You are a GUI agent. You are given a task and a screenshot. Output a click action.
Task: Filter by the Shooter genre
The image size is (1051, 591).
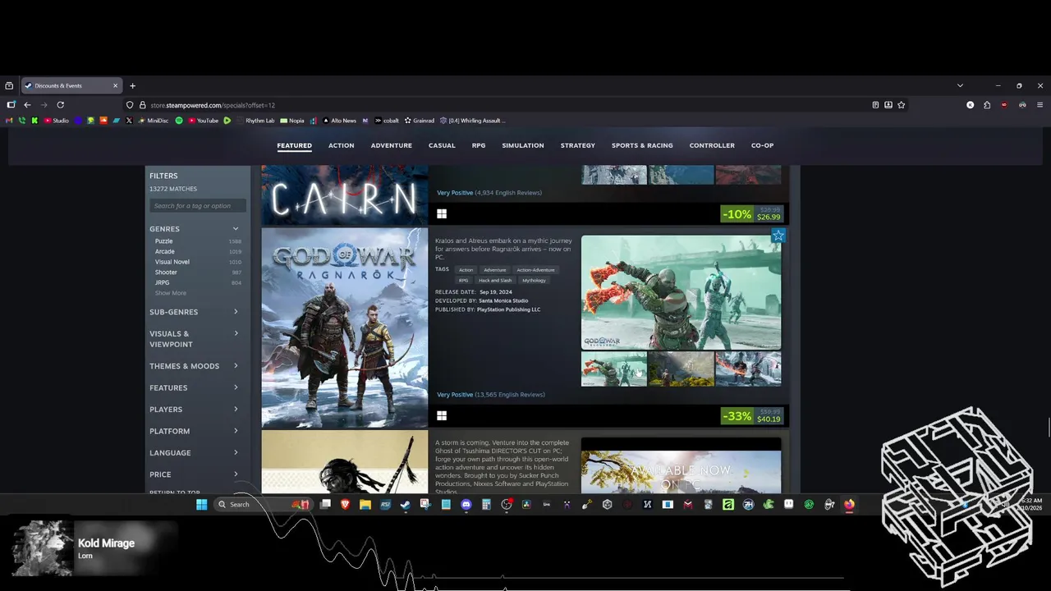[166, 273]
